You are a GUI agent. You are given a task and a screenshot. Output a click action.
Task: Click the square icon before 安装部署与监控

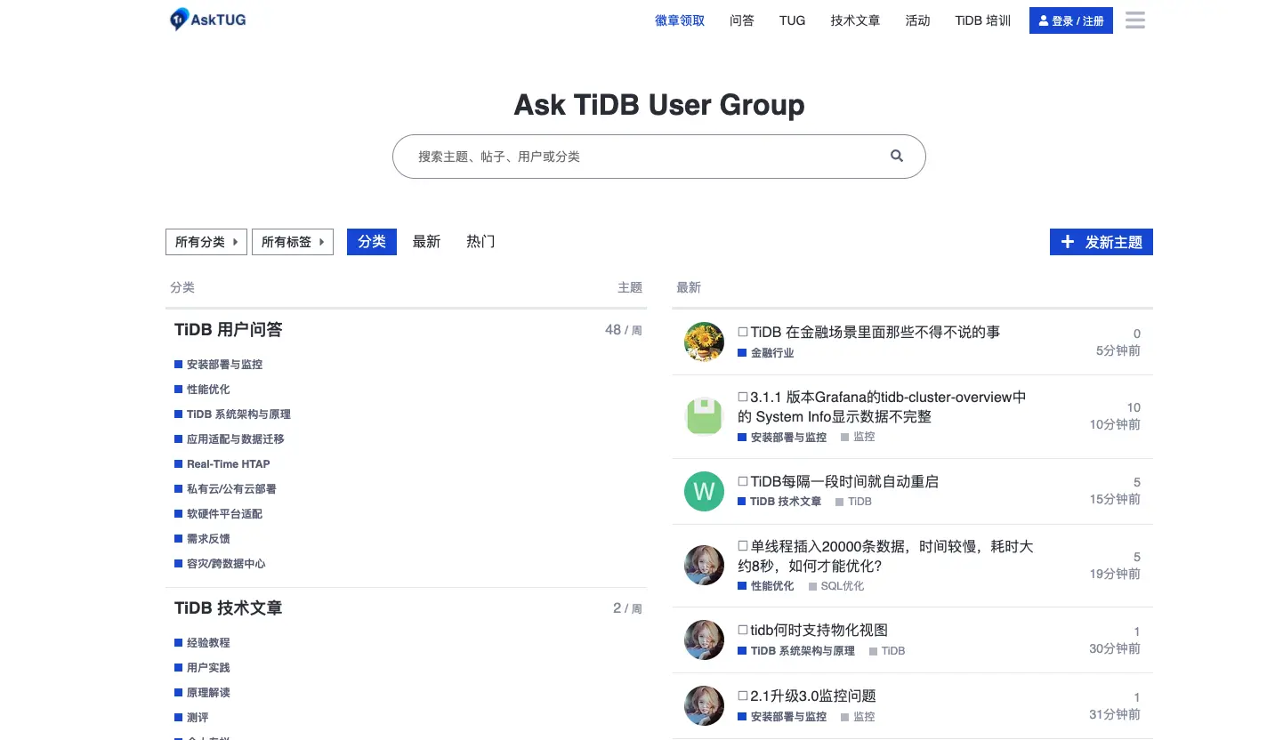tap(177, 364)
